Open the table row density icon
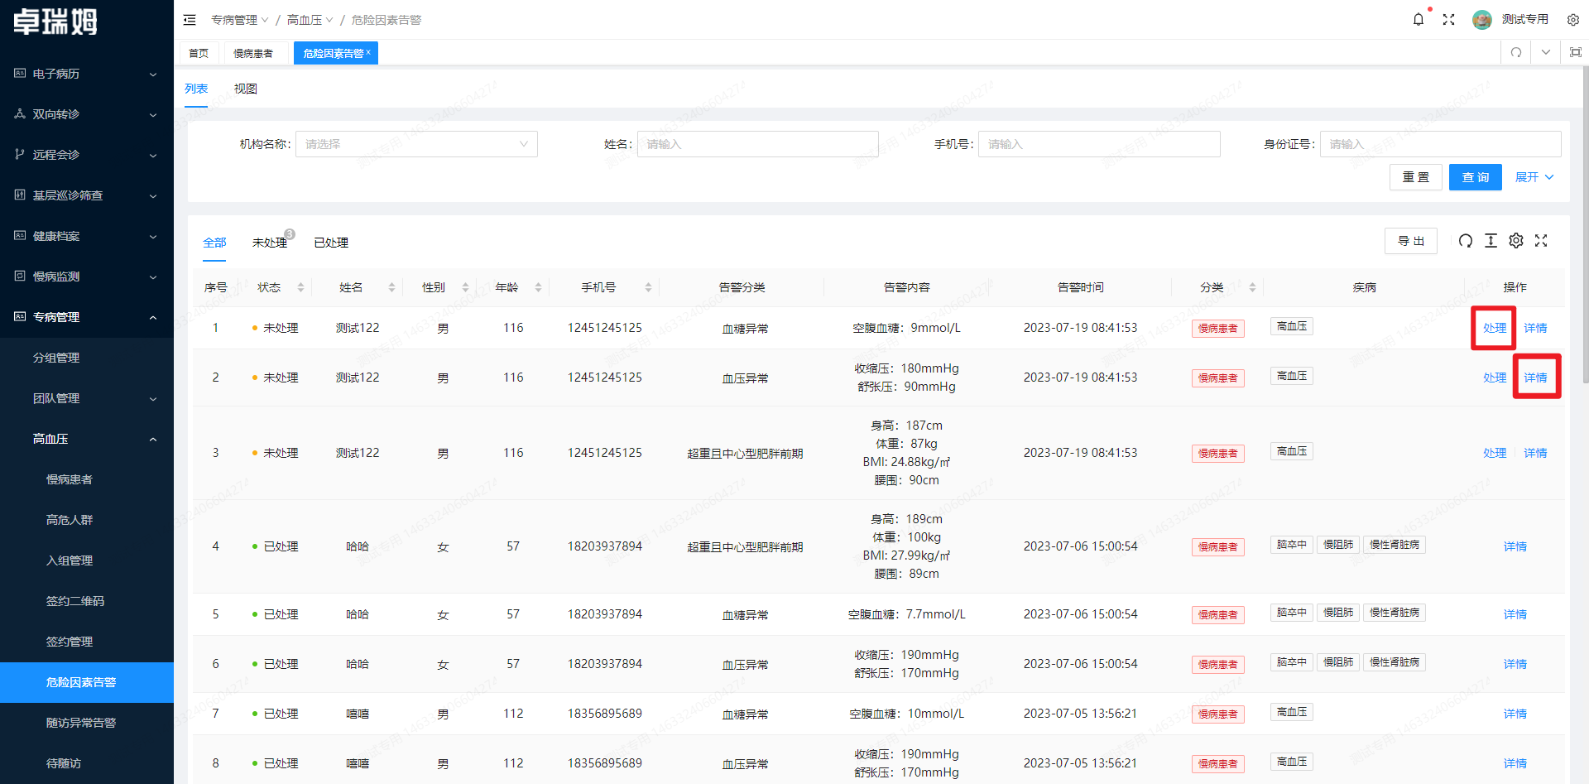Viewport: 1589px width, 784px height. tap(1491, 241)
